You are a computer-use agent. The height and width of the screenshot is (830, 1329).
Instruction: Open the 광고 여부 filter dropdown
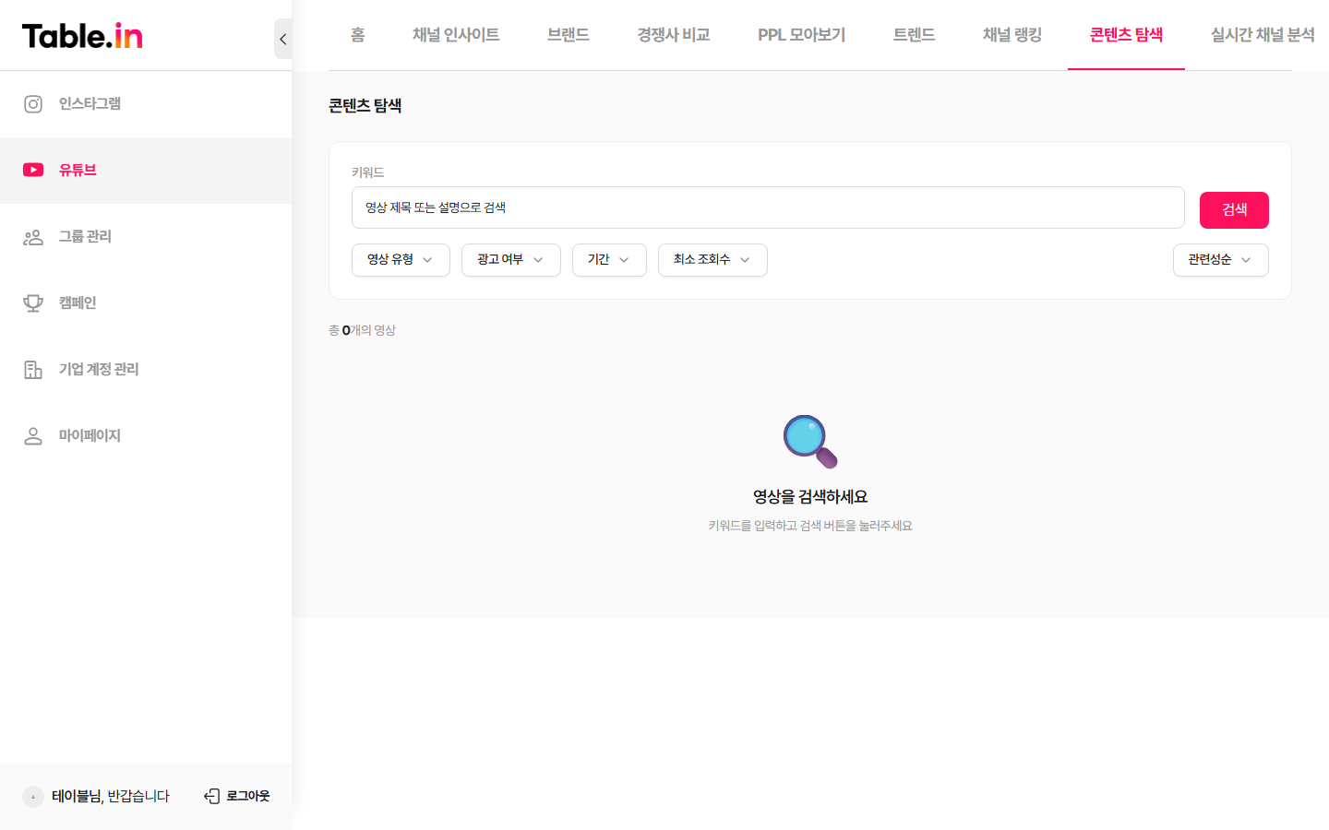click(510, 260)
